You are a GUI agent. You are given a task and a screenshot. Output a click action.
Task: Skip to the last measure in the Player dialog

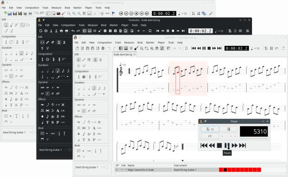(243, 145)
